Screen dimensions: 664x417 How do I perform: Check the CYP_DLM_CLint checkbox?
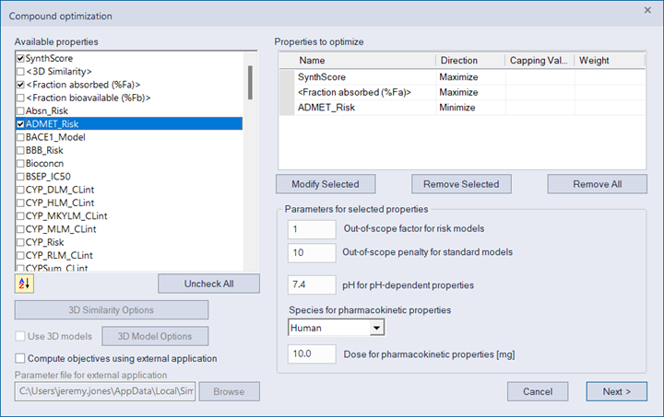coord(20,190)
